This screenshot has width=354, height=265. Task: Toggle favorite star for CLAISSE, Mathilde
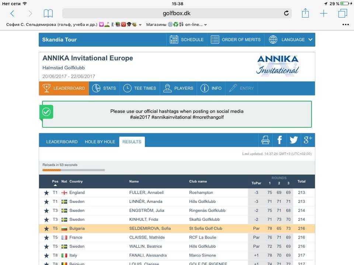click(46, 237)
